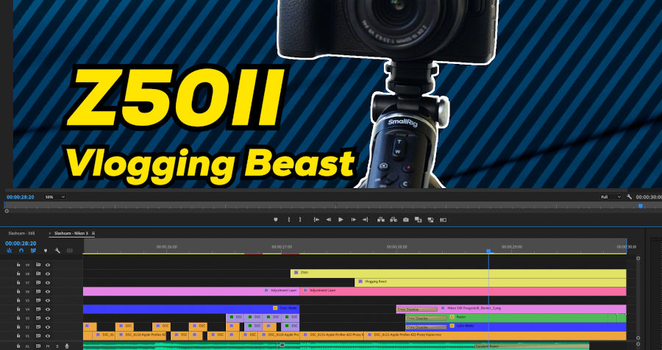Click Mark Out bracket button

(x=300, y=220)
